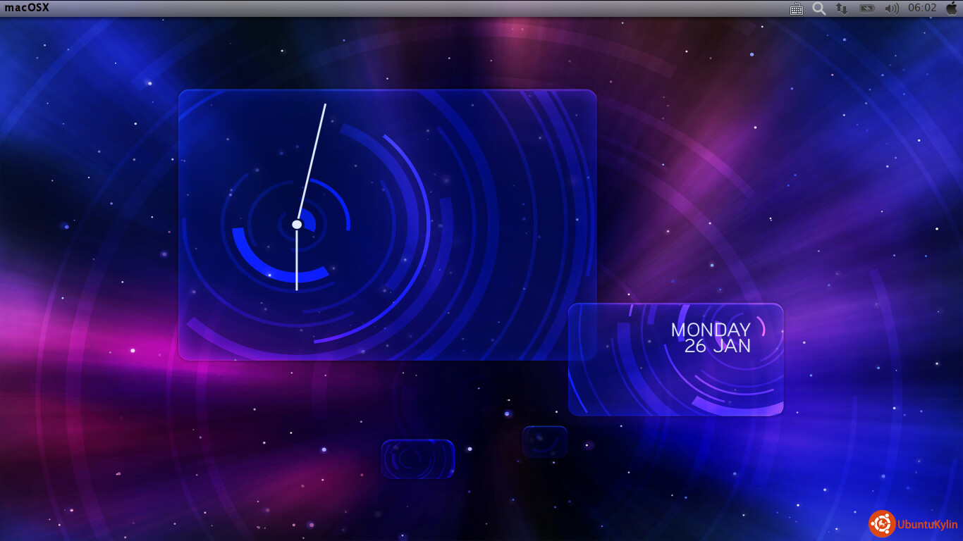Open the macOSX menu in the top-left
Image resolution: width=963 pixels, height=541 pixels.
click(x=27, y=8)
